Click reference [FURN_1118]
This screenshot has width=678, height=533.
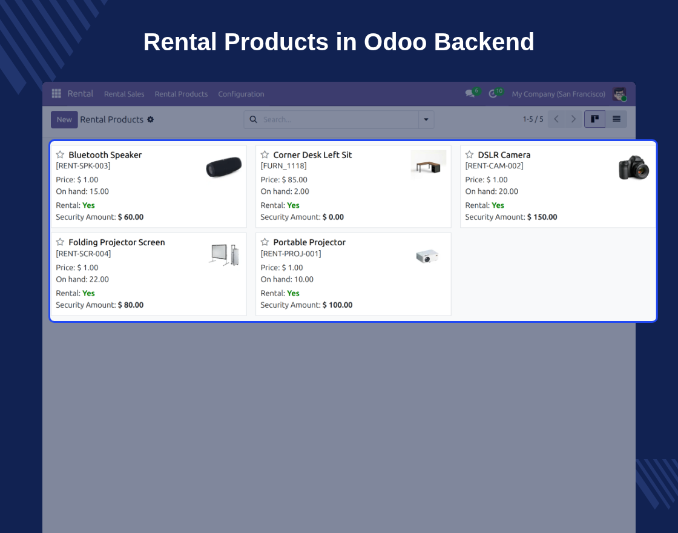(x=284, y=166)
